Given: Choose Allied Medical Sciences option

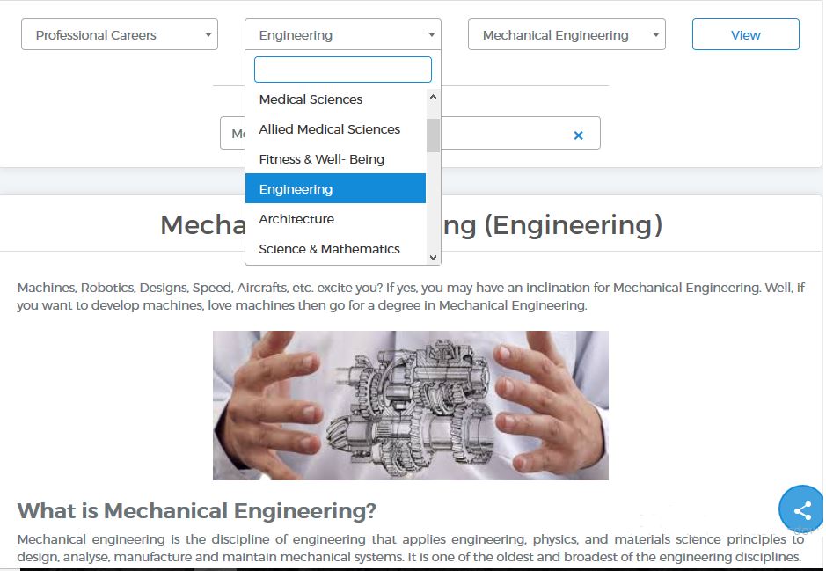Looking at the screenshot, I should [329, 129].
